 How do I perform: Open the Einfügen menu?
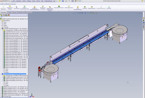tap(29, 1)
